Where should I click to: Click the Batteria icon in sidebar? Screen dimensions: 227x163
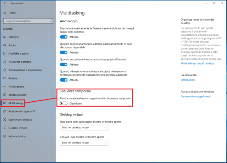pos(5,78)
